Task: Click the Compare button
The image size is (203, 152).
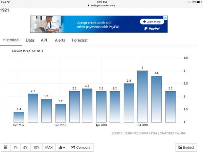Action: coord(81,147)
